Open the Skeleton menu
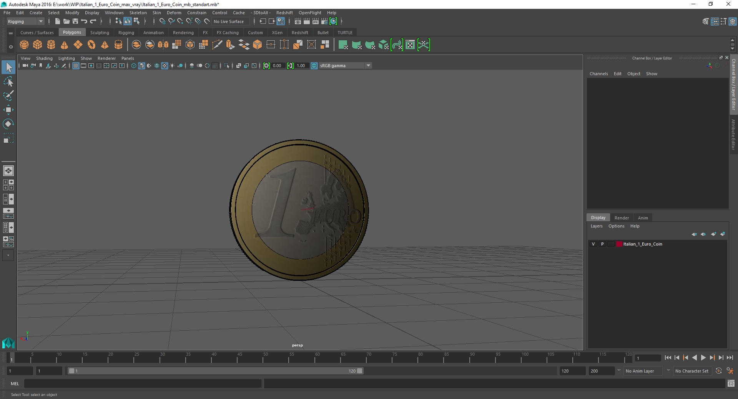Screen dimensions: 738x399 point(138,13)
